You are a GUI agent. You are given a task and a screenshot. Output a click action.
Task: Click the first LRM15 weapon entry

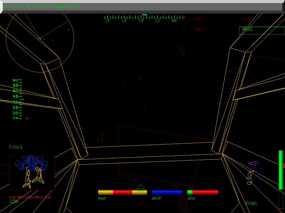[x=200, y=19]
